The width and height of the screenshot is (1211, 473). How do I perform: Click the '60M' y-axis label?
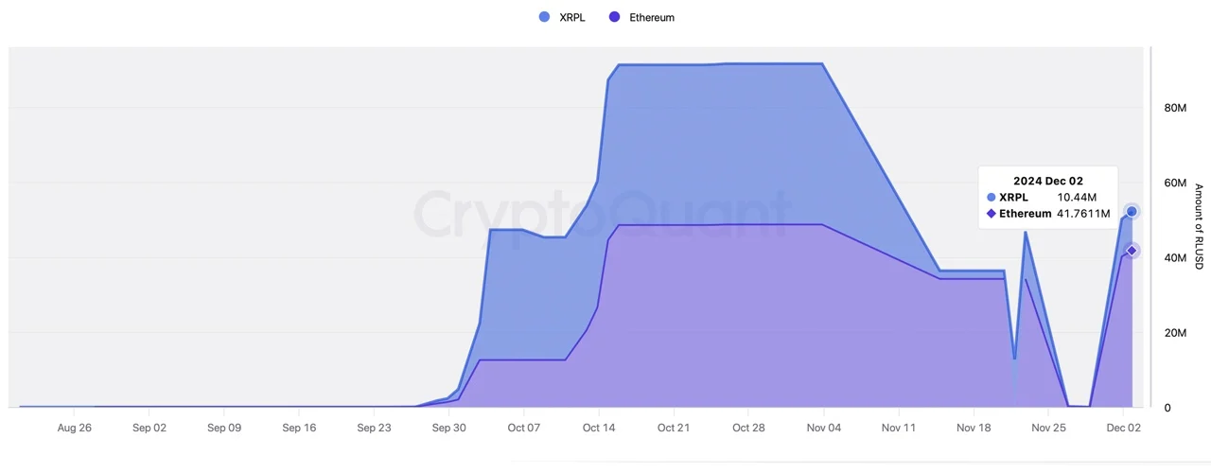coord(1175,183)
